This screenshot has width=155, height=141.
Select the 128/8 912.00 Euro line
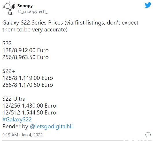(25, 50)
